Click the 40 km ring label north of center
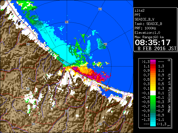 click(x=67, y=22)
